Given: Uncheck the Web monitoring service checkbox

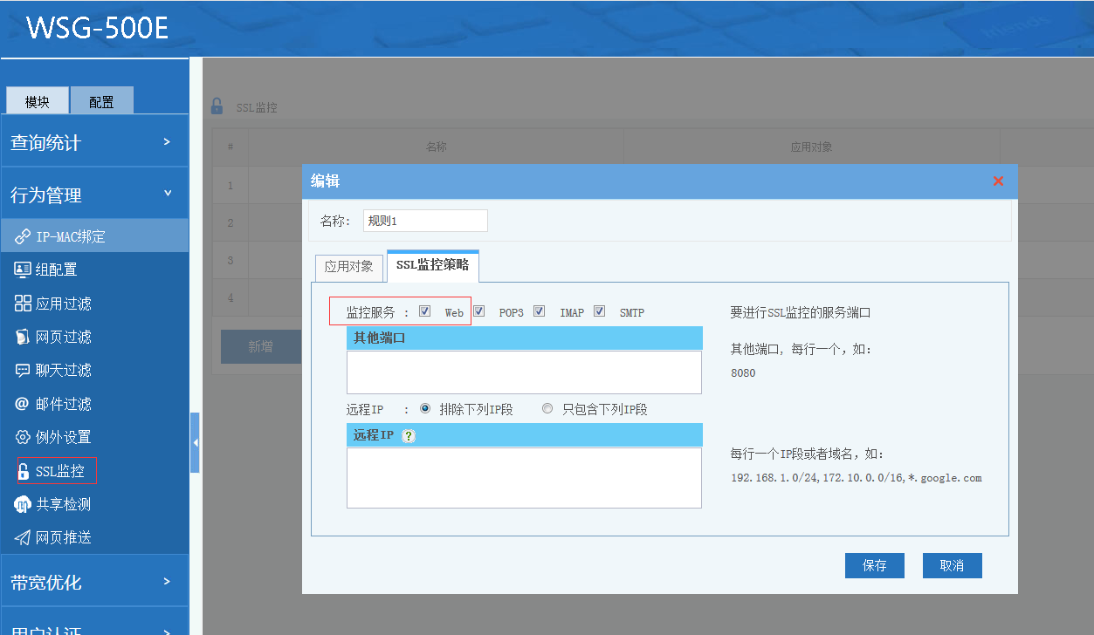Looking at the screenshot, I should pos(425,311).
